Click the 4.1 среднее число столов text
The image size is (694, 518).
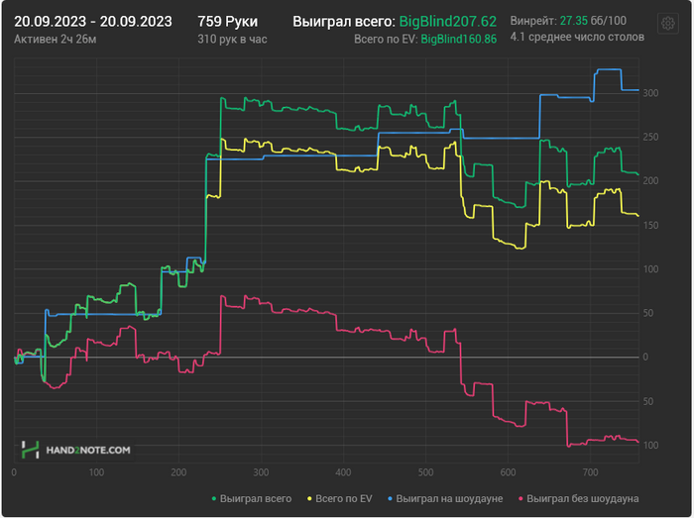pos(577,37)
